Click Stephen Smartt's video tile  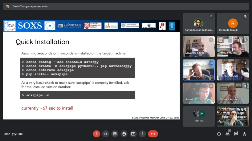(x=233, y=70)
